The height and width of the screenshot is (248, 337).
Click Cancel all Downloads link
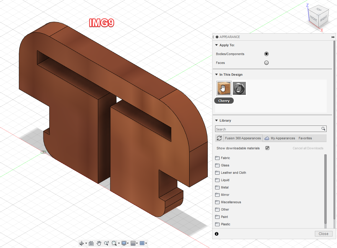tap(308, 148)
